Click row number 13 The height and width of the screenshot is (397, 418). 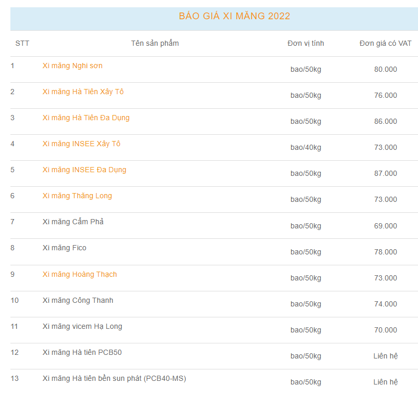15,379
